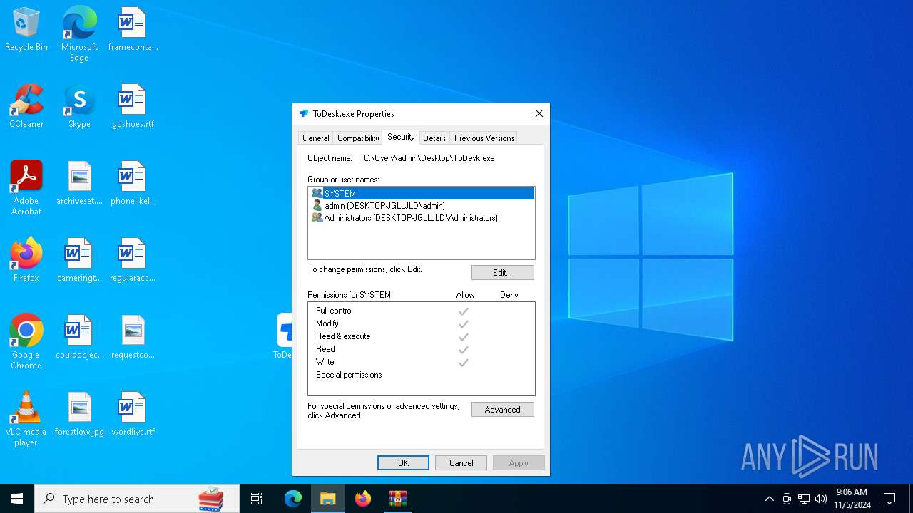Select the ToDesk desktop icon behind dialog

(x=284, y=337)
